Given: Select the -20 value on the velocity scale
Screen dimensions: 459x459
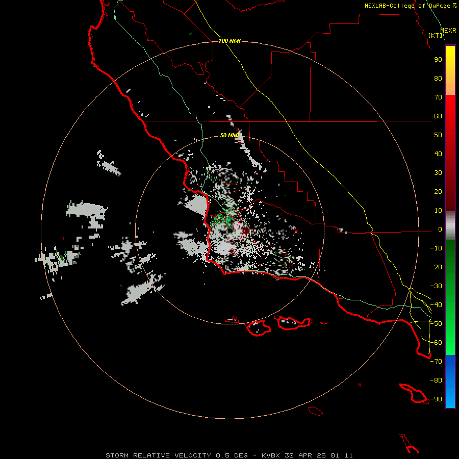Looking at the screenshot, I should [x=436, y=267].
